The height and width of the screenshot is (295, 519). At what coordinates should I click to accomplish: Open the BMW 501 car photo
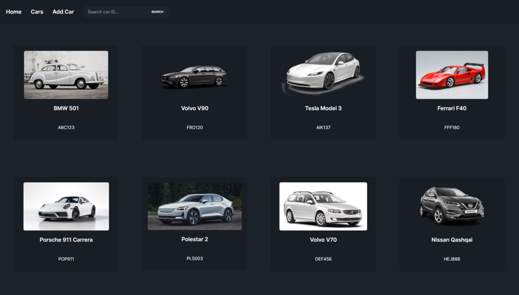coord(66,75)
